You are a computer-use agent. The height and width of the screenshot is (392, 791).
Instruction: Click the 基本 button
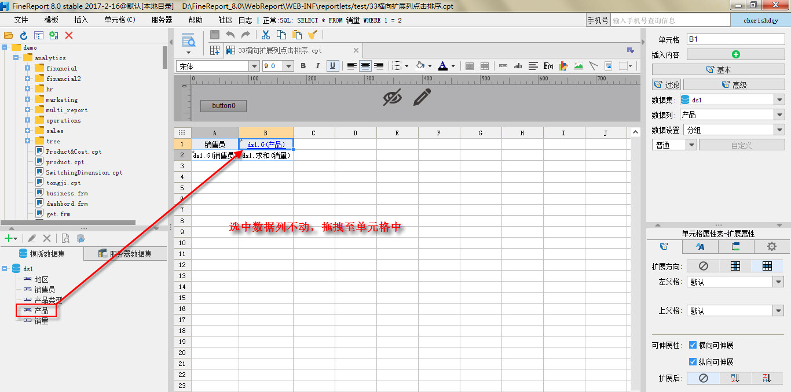point(719,69)
